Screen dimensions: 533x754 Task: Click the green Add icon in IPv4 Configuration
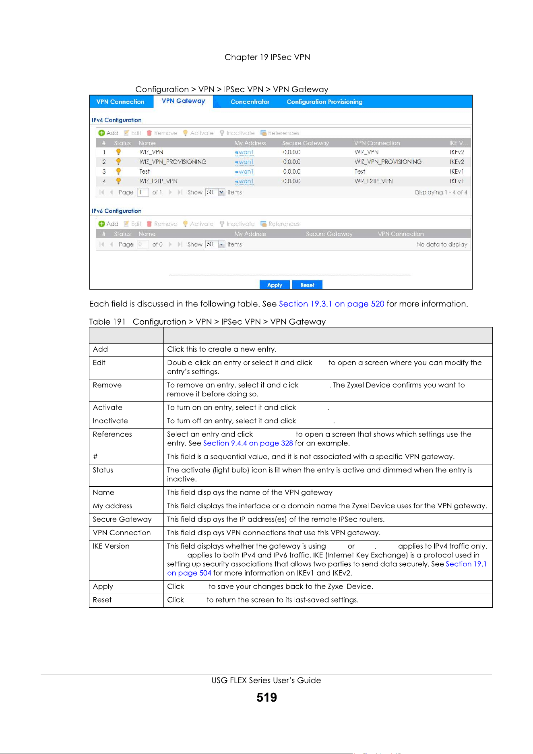(102, 133)
